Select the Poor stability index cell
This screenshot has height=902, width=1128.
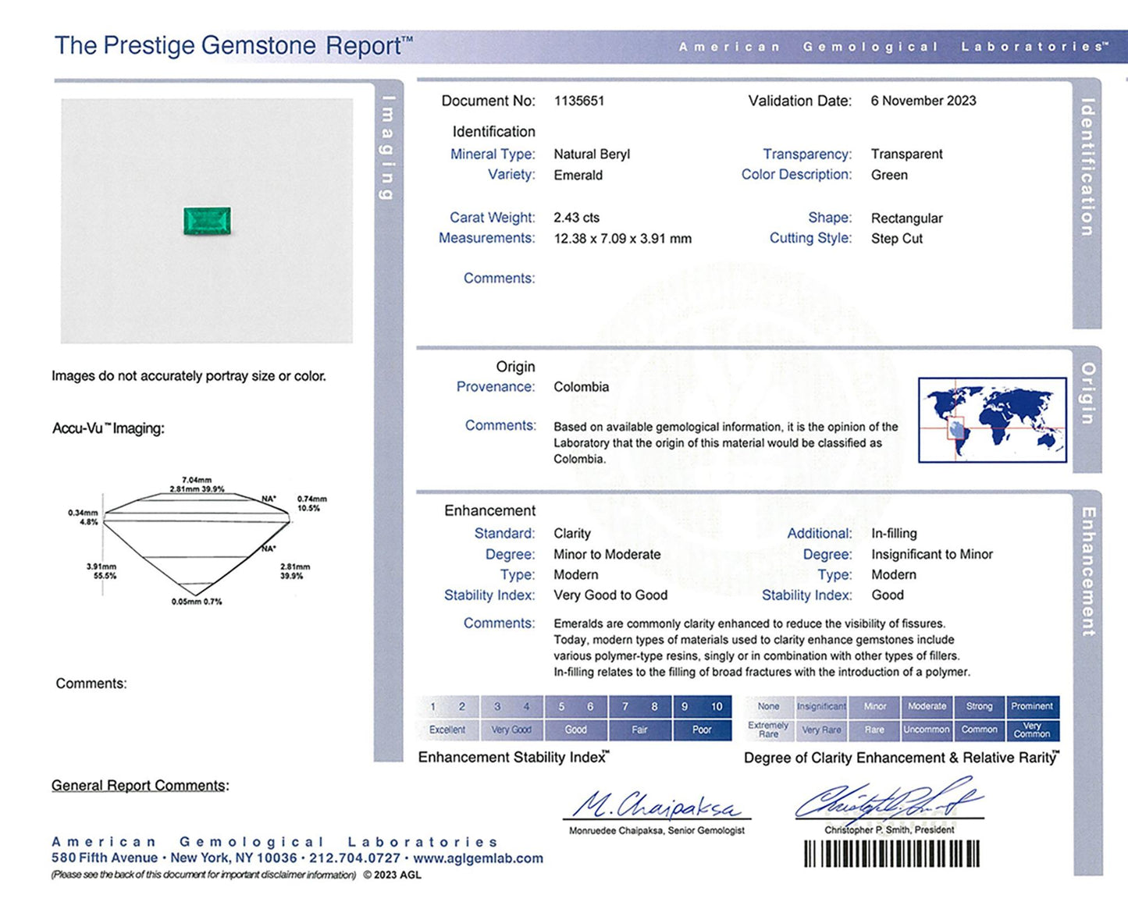pyautogui.click(x=702, y=730)
